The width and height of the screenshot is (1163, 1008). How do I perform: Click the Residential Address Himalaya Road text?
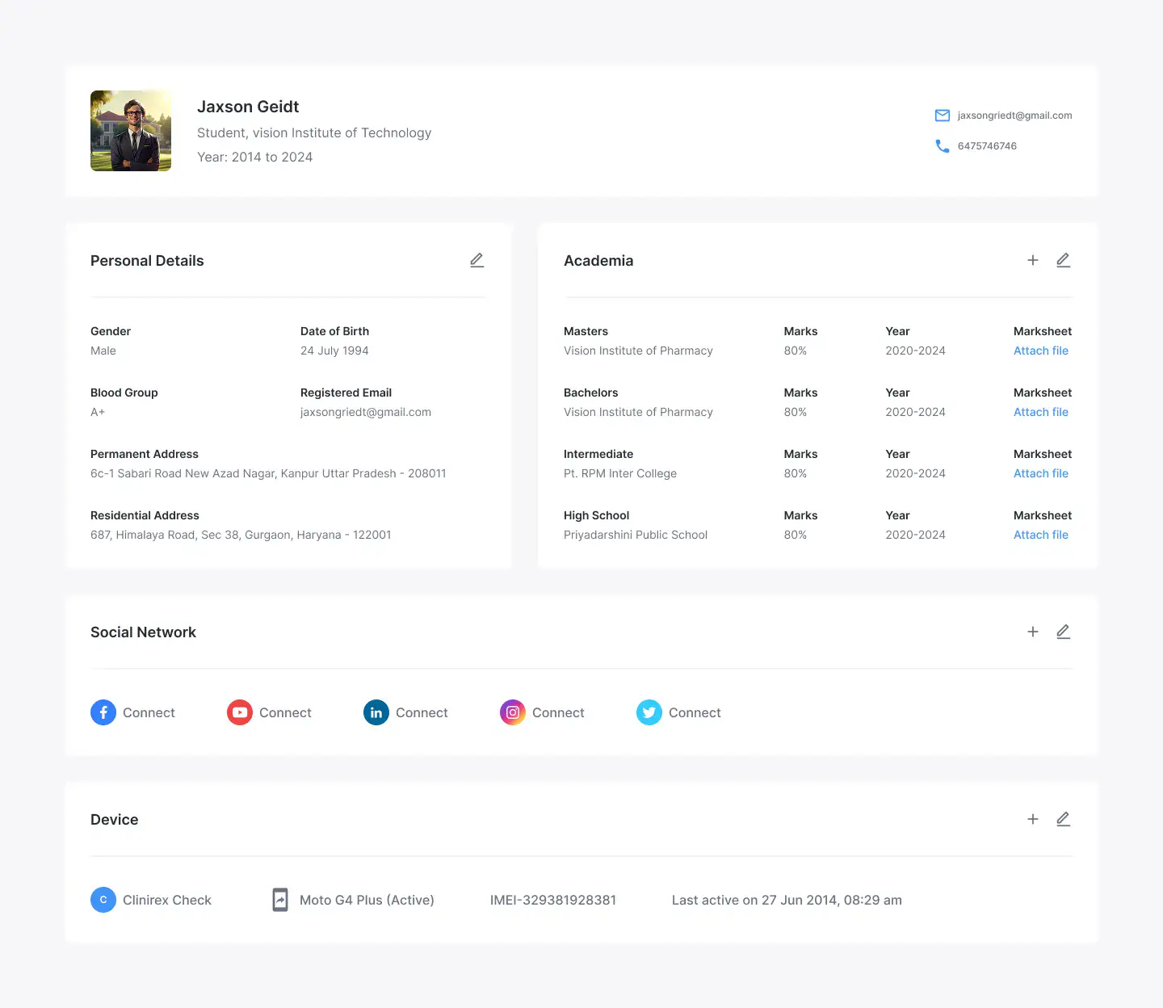(x=241, y=535)
